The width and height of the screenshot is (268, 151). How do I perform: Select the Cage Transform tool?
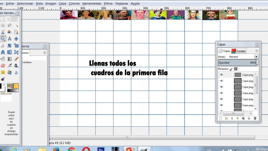(x=16, y=52)
